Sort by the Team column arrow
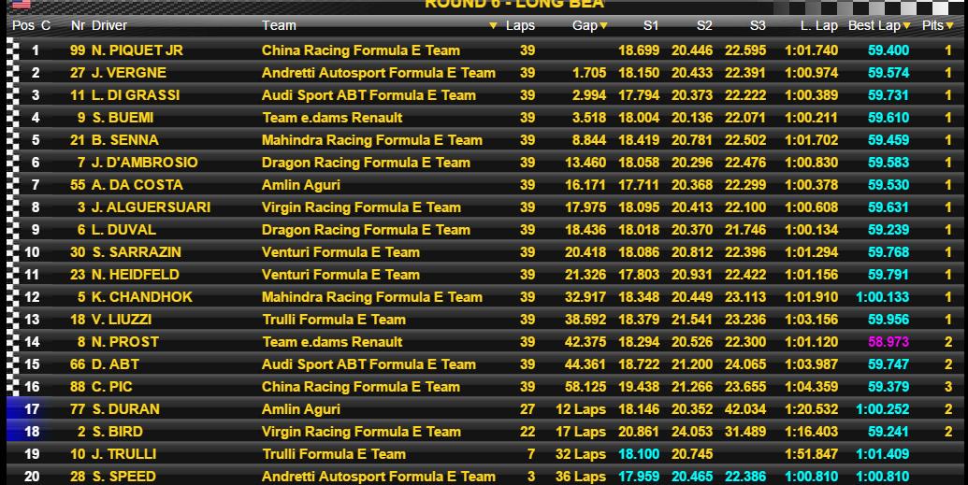Screen dimensions: 968x485 [493, 26]
